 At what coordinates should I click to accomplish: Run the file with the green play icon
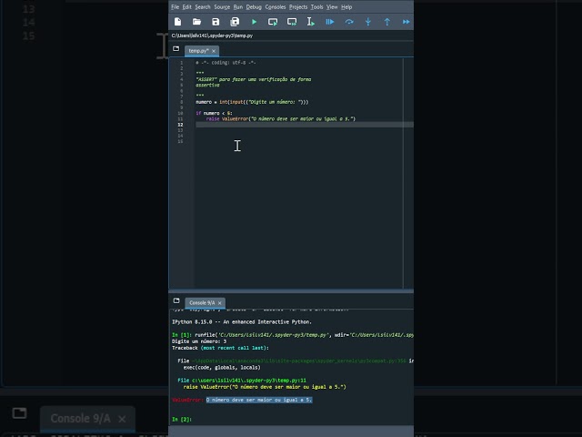(254, 22)
